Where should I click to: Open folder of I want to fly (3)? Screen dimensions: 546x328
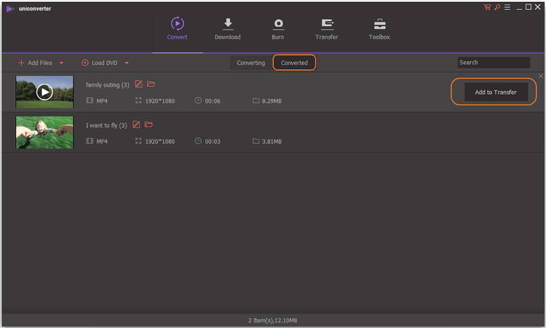(x=149, y=124)
